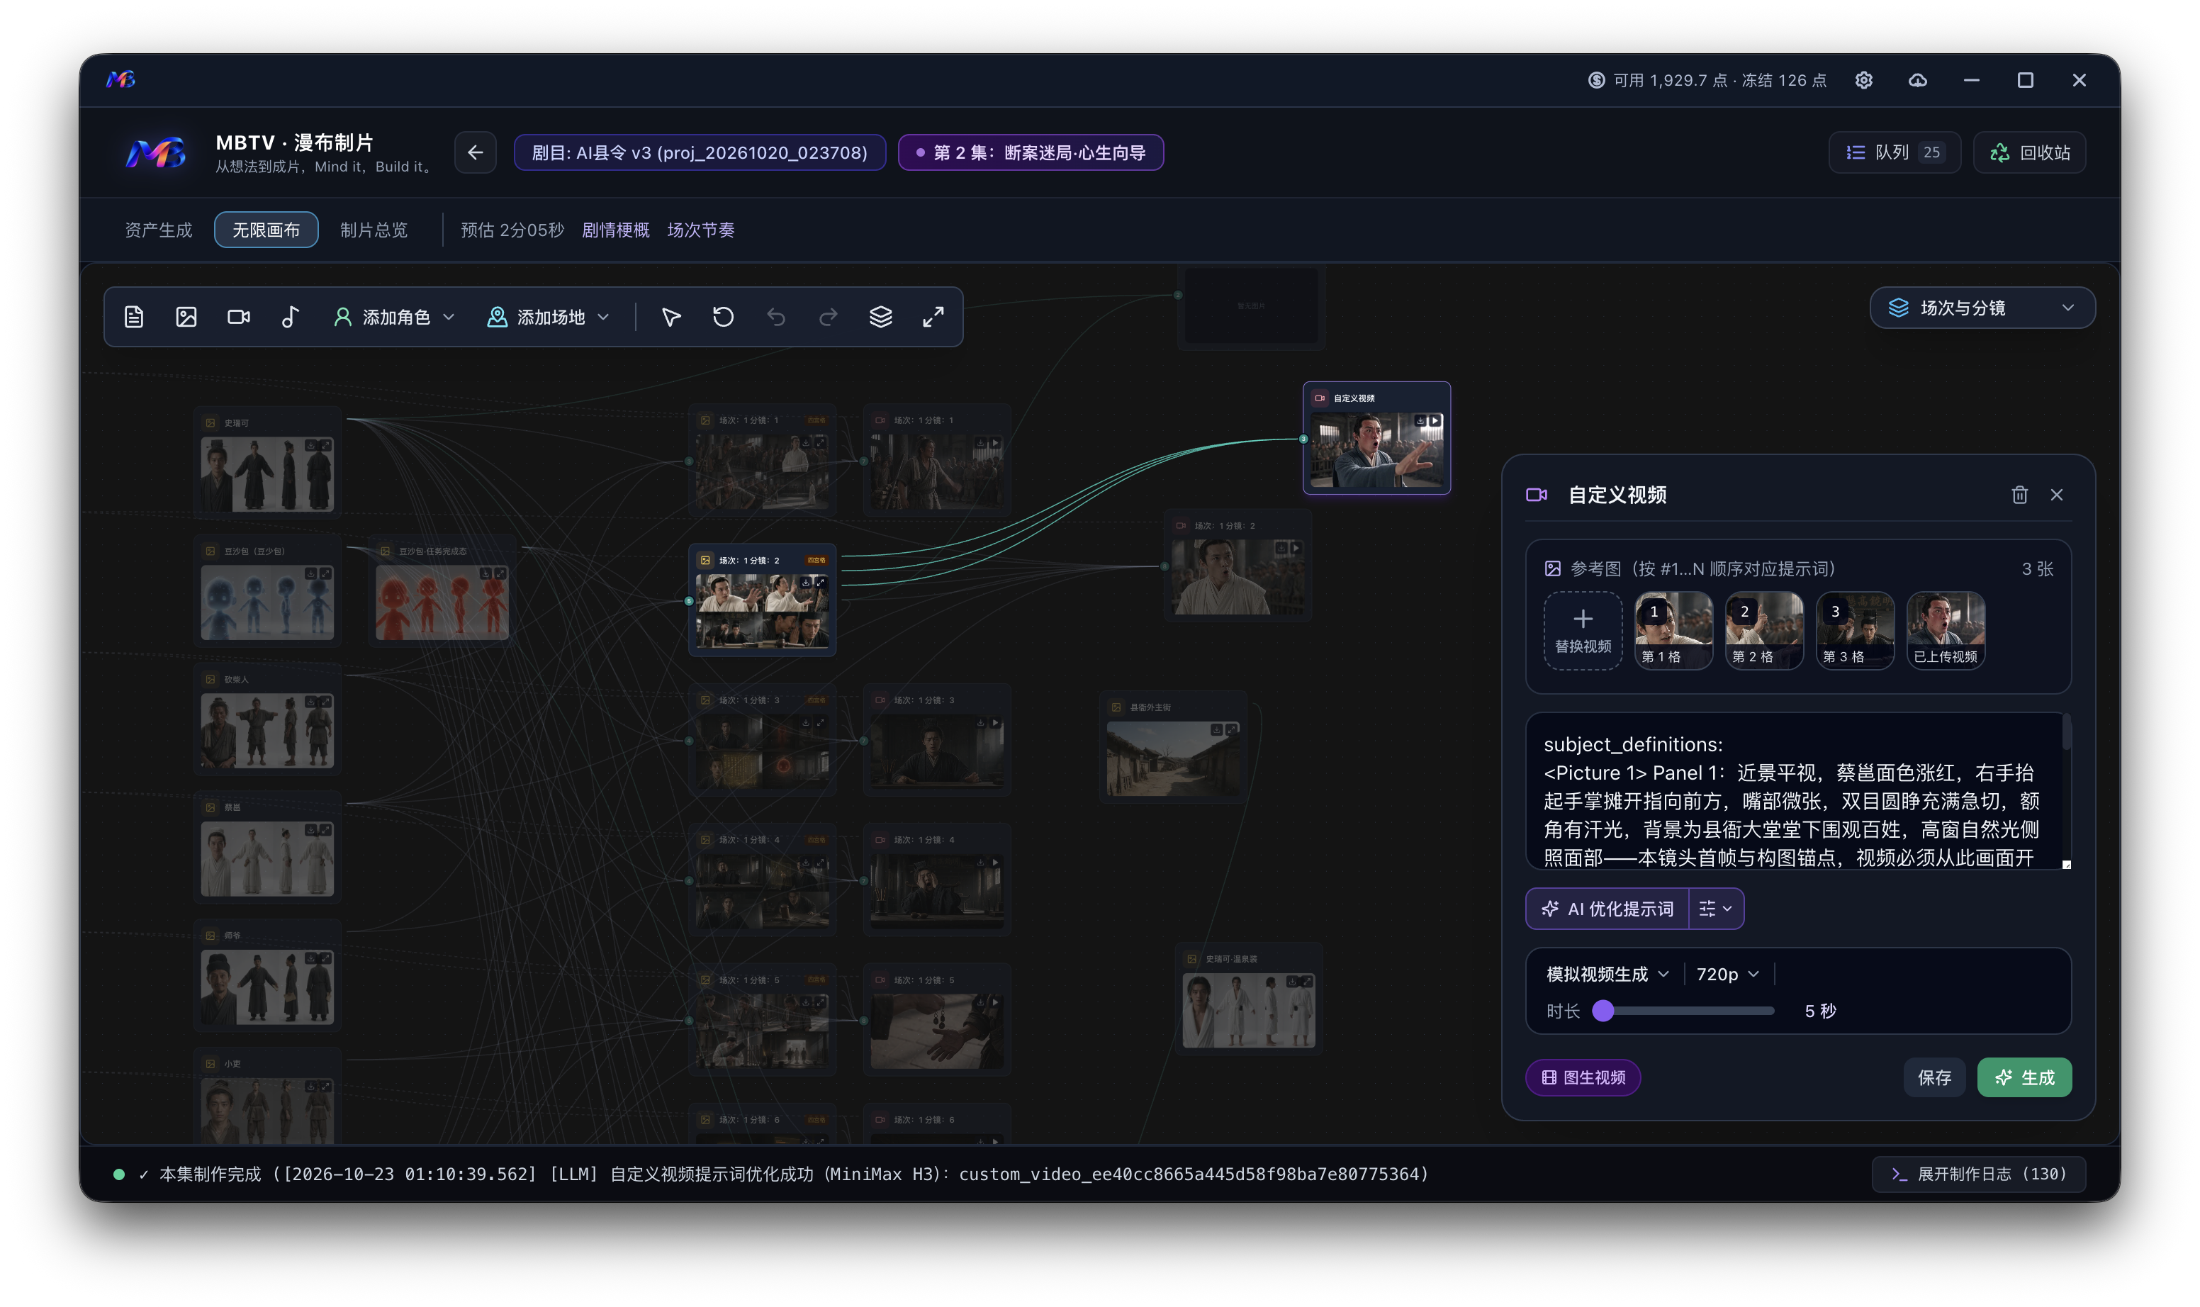
Task: Adjust the 时长 duration slider handle
Action: pyautogui.click(x=1603, y=1011)
